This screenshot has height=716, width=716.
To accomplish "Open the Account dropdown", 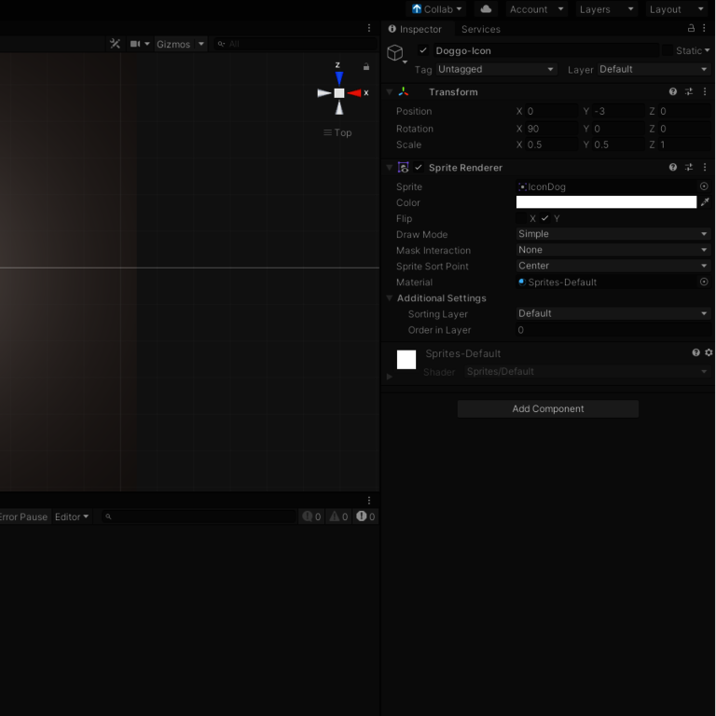I will coord(537,9).
